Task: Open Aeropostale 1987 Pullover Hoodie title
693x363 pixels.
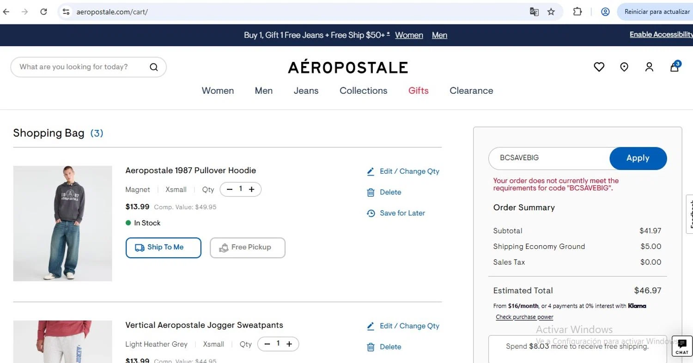Action: coord(190,170)
